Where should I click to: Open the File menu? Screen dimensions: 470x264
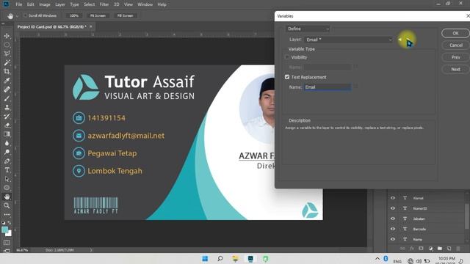(x=19, y=4)
